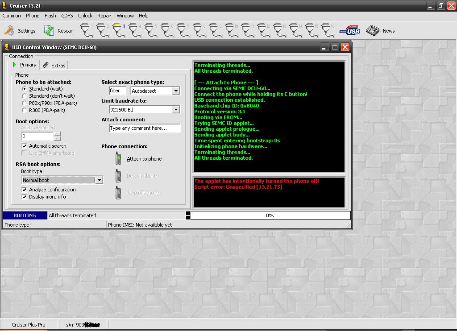457x331 pixels.
Task: Click the ACB parameter field
Action: [37, 136]
